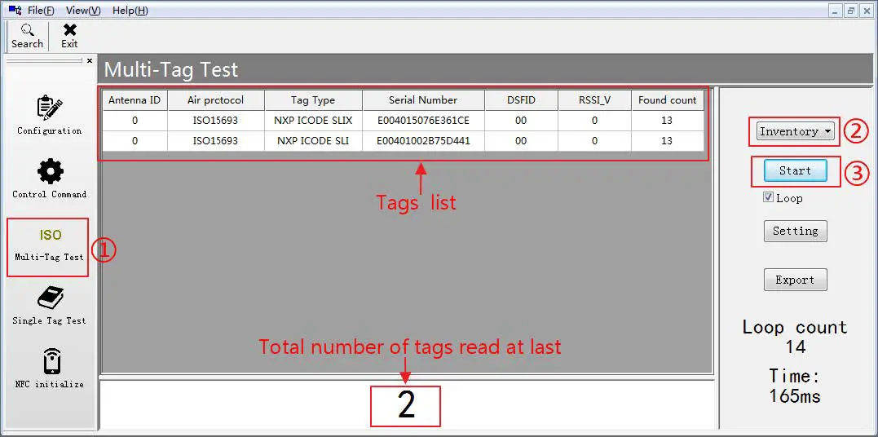
Task: Click ISO15693 cell in the E00401002B75D441 row
Action: 215,141
